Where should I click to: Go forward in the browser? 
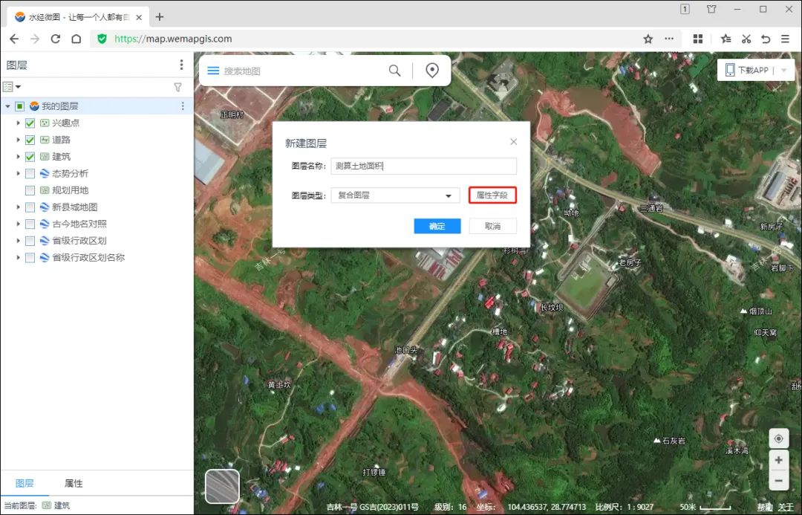[35, 39]
